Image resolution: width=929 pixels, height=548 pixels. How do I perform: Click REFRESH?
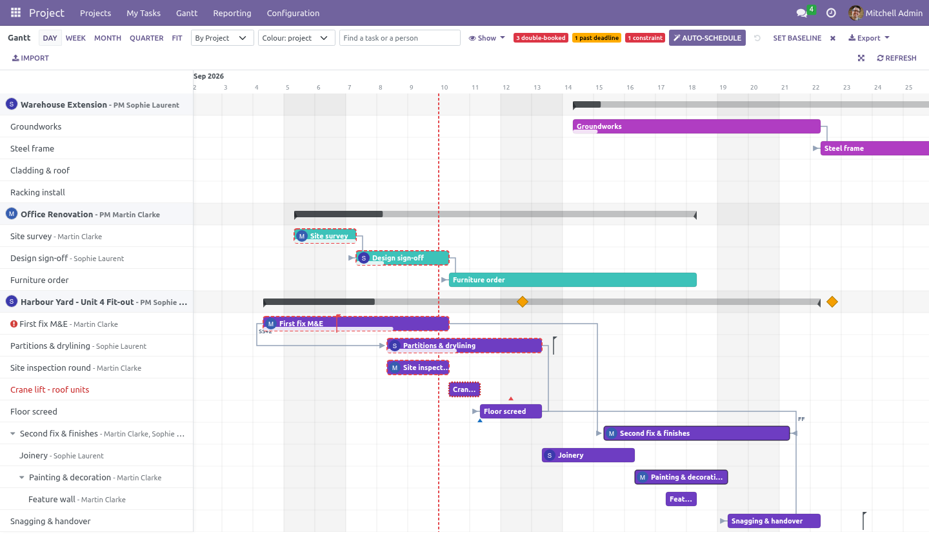pyautogui.click(x=897, y=58)
